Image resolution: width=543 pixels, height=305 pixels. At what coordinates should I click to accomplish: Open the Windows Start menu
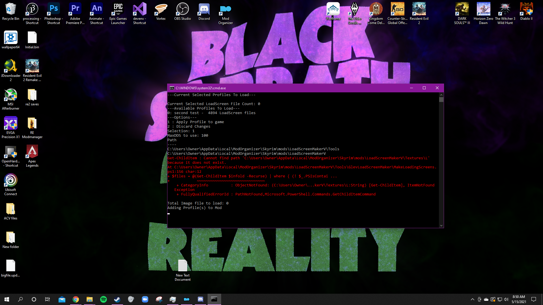click(x=7, y=299)
